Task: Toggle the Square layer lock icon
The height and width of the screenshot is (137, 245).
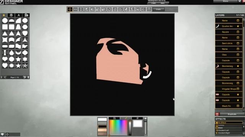Action: [238, 32]
